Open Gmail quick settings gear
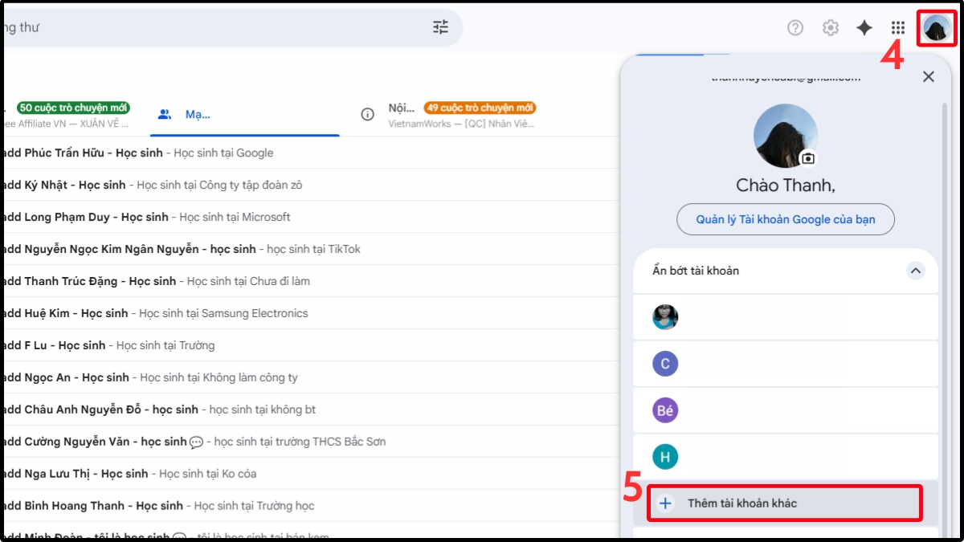The height and width of the screenshot is (542, 964). tap(830, 26)
